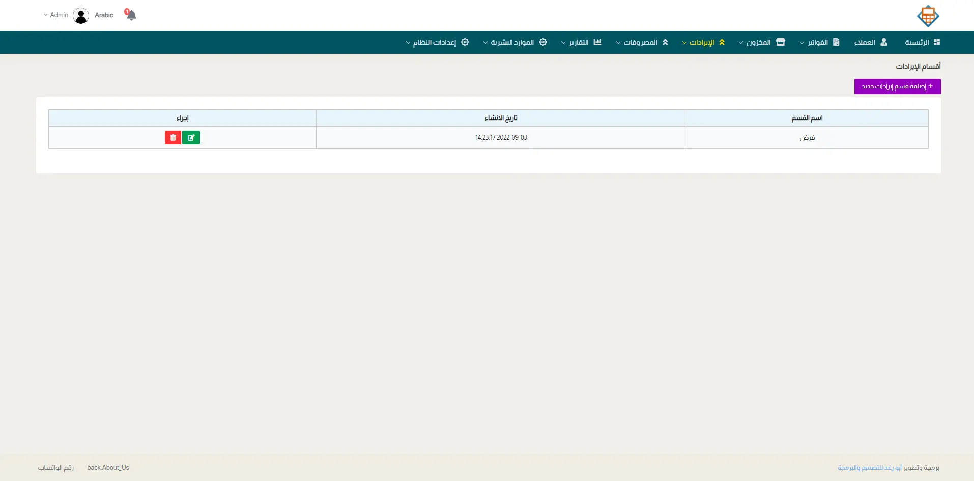Click the العملاء person icon
Viewport: 974px width, 481px height.
(x=884, y=42)
